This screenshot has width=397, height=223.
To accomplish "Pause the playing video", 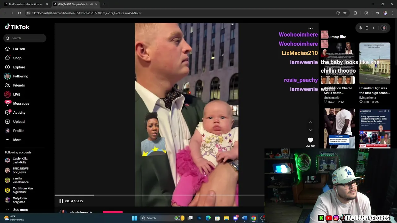I will coord(61,201).
